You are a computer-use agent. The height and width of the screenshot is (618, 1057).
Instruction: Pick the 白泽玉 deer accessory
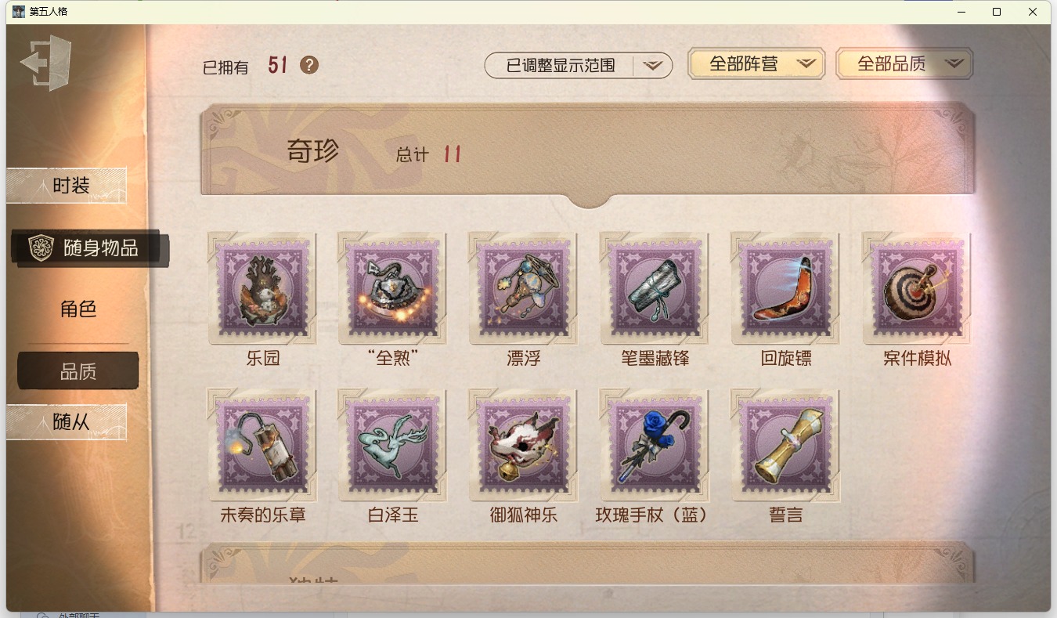pos(393,445)
